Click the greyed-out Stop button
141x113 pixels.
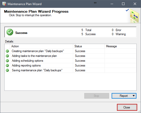click(x=97, y=96)
